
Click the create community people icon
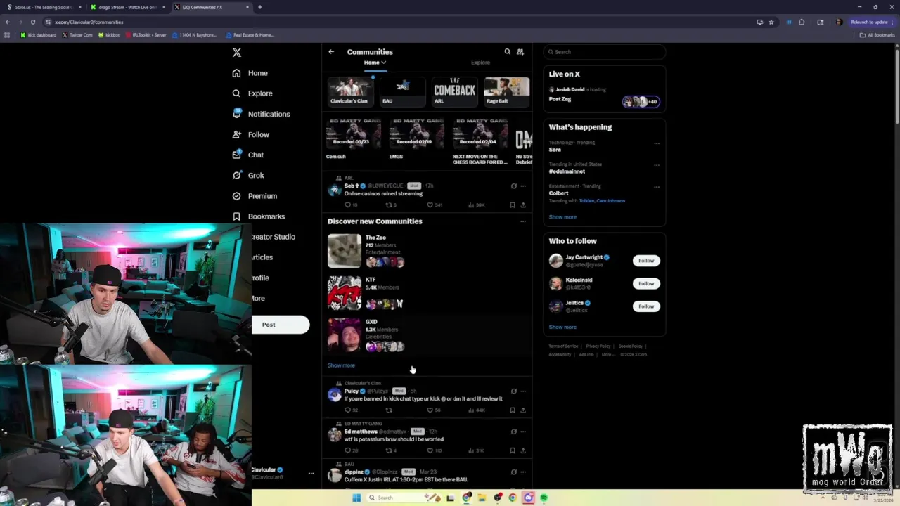(520, 52)
